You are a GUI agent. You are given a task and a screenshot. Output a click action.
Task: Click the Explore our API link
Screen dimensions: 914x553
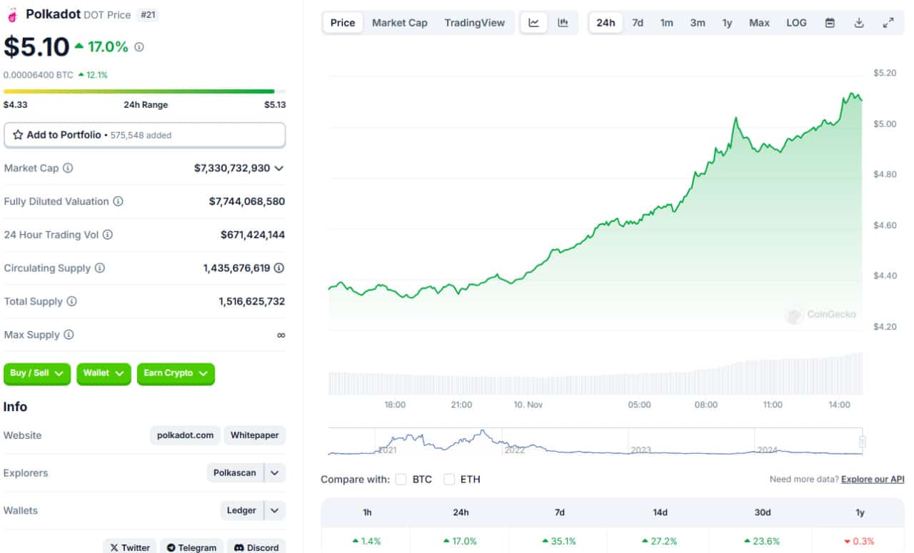[x=873, y=480]
